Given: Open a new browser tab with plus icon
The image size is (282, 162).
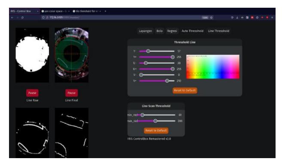Looking at the screenshot, I should [106, 11].
